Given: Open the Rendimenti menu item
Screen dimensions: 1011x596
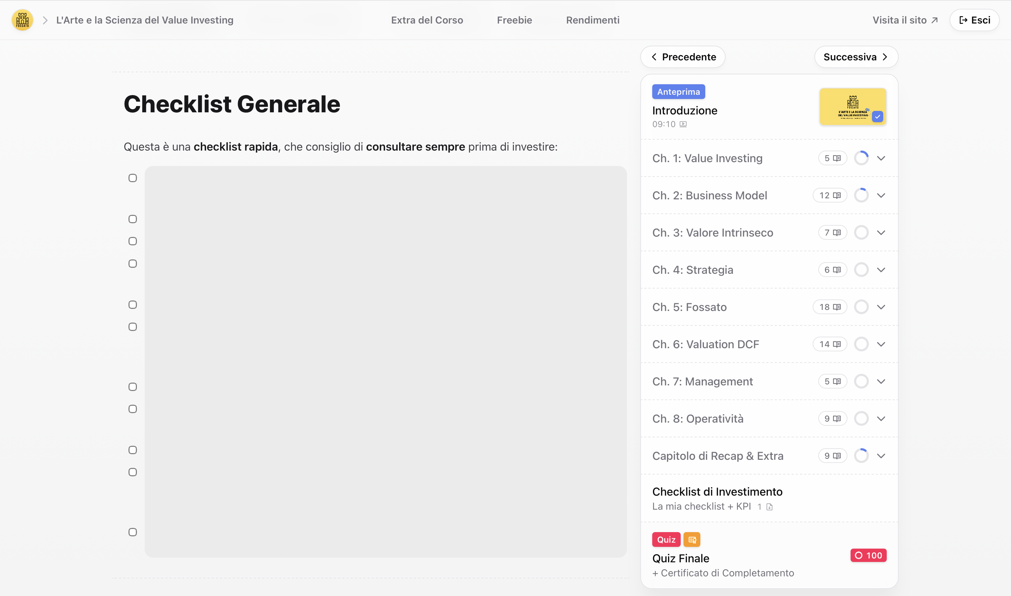Looking at the screenshot, I should (593, 20).
